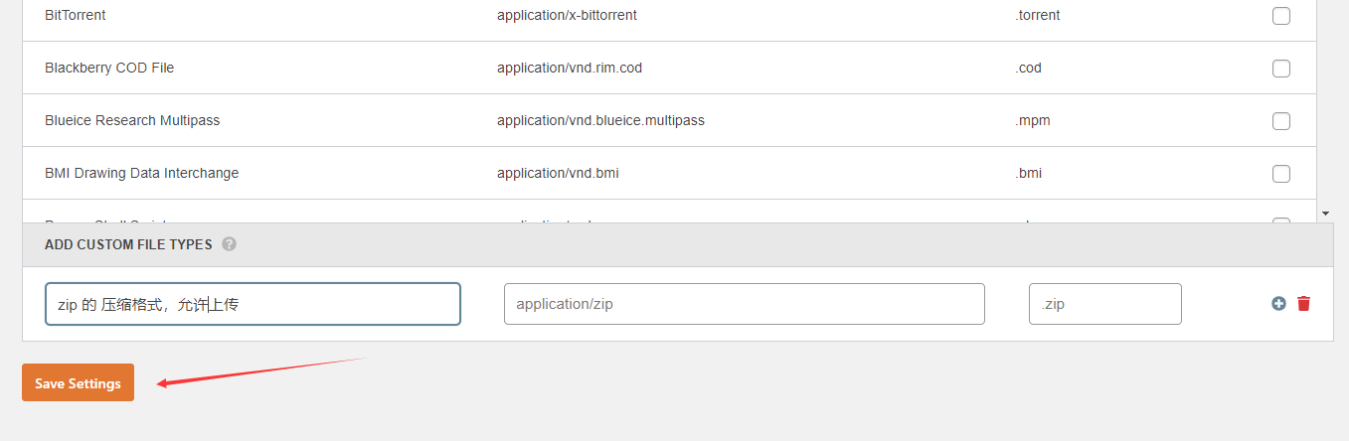The width and height of the screenshot is (1349, 441).
Task: Toggle the BMI Drawing Data Interchange checkbox
Action: (x=1281, y=174)
